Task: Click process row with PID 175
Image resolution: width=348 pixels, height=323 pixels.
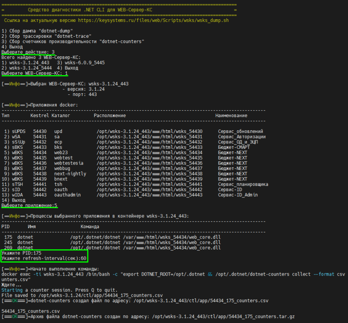Action: [x=112, y=237]
